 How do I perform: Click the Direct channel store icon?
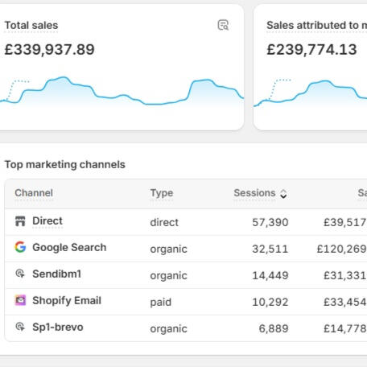click(20, 221)
